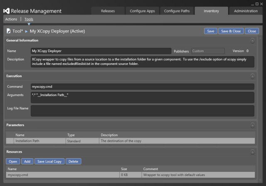Sort parameters by Name column header
The height and width of the screenshot is (186, 266).
(x=20, y=135)
